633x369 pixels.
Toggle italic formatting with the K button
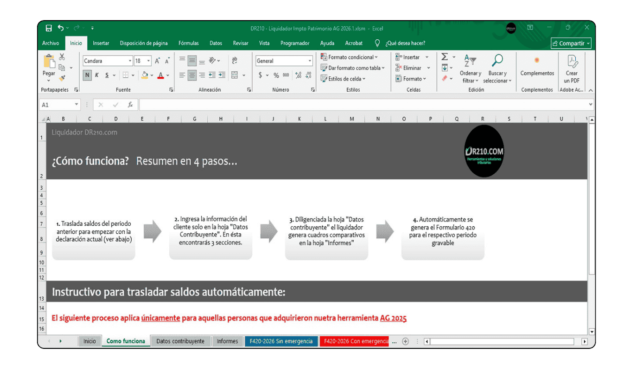[97, 75]
